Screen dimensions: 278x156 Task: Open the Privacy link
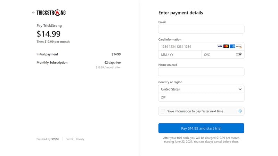(80, 139)
